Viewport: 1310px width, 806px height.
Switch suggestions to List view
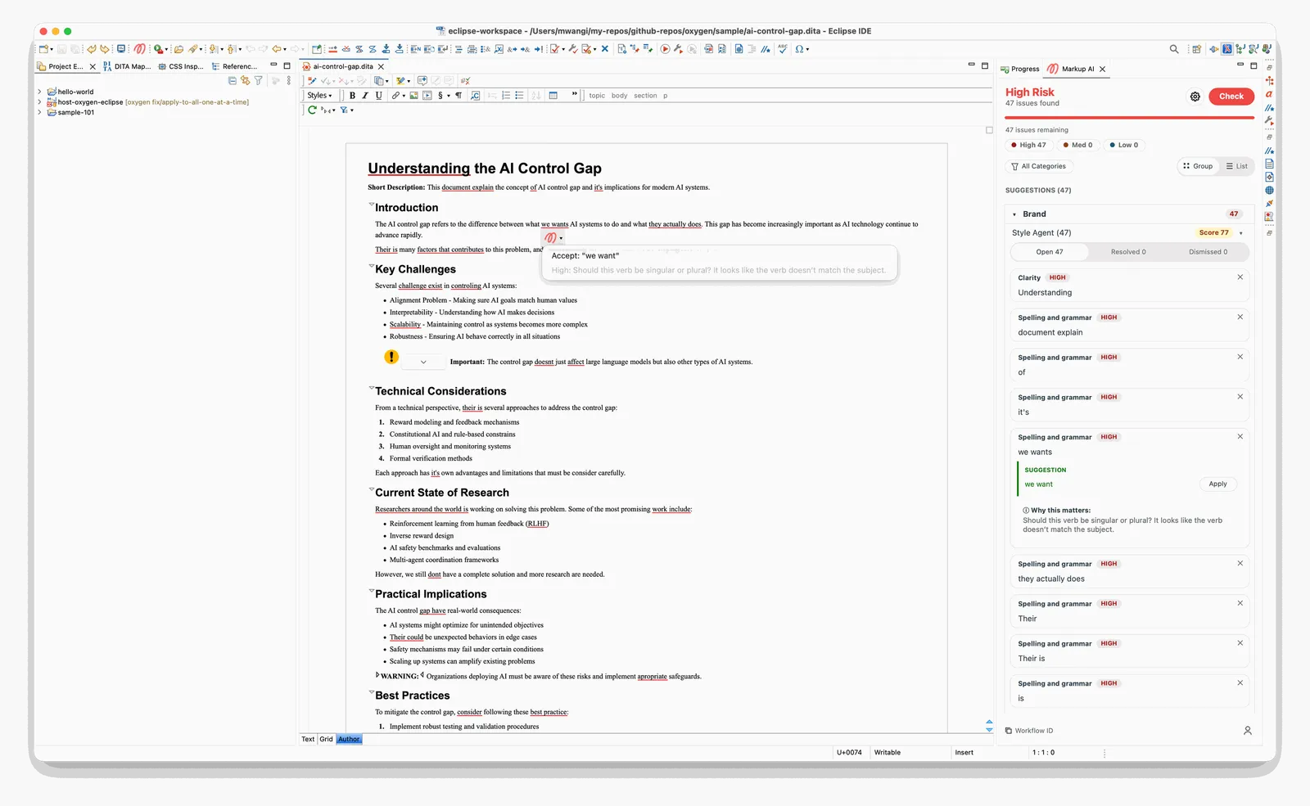tap(1236, 166)
